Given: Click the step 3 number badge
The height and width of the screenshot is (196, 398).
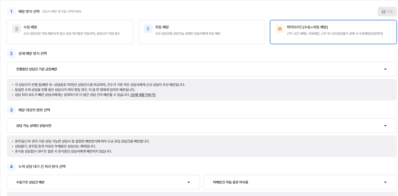Looking at the screenshot, I should 11,110.
